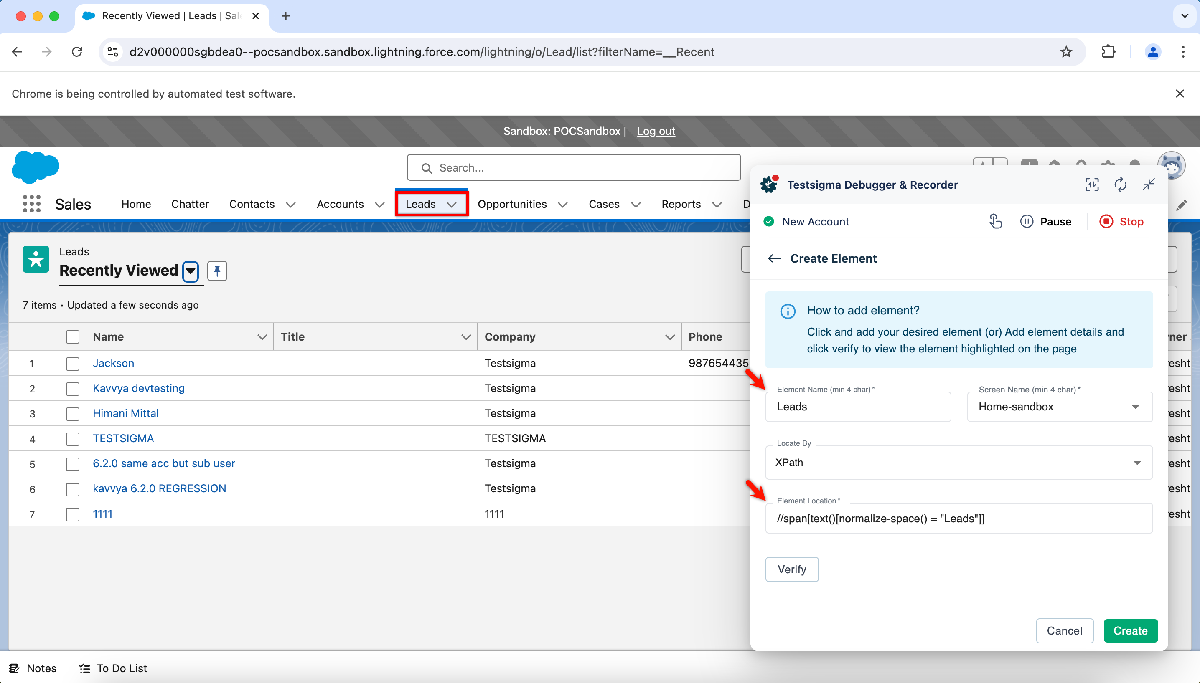Click the Element Location input field
This screenshot has height=683, width=1200.
point(958,519)
